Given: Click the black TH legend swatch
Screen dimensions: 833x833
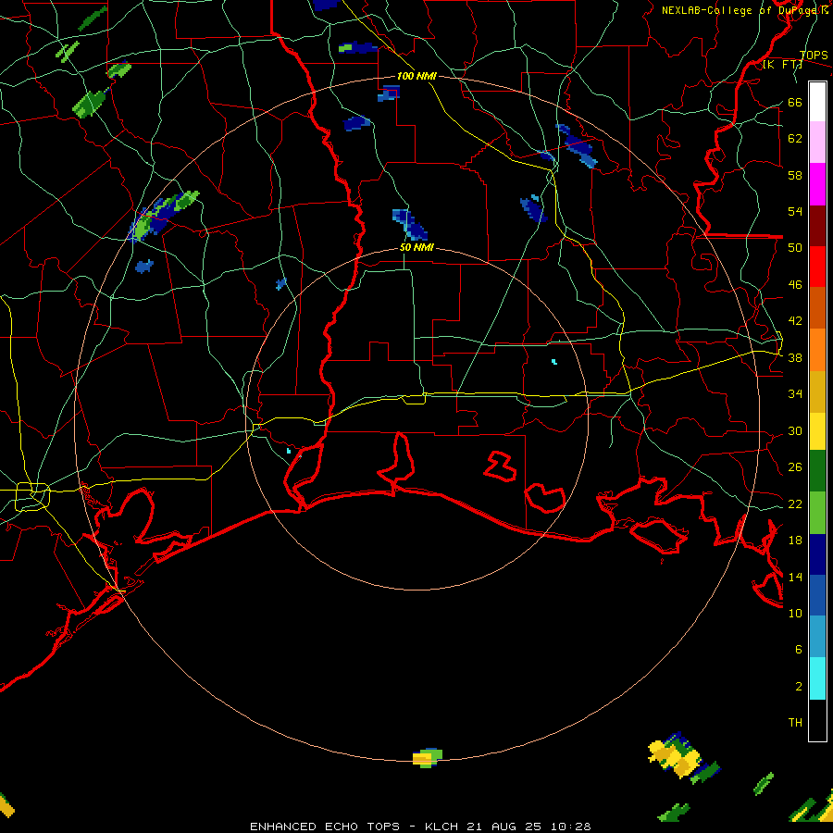Looking at the screenshot, I should coord(817,720).
